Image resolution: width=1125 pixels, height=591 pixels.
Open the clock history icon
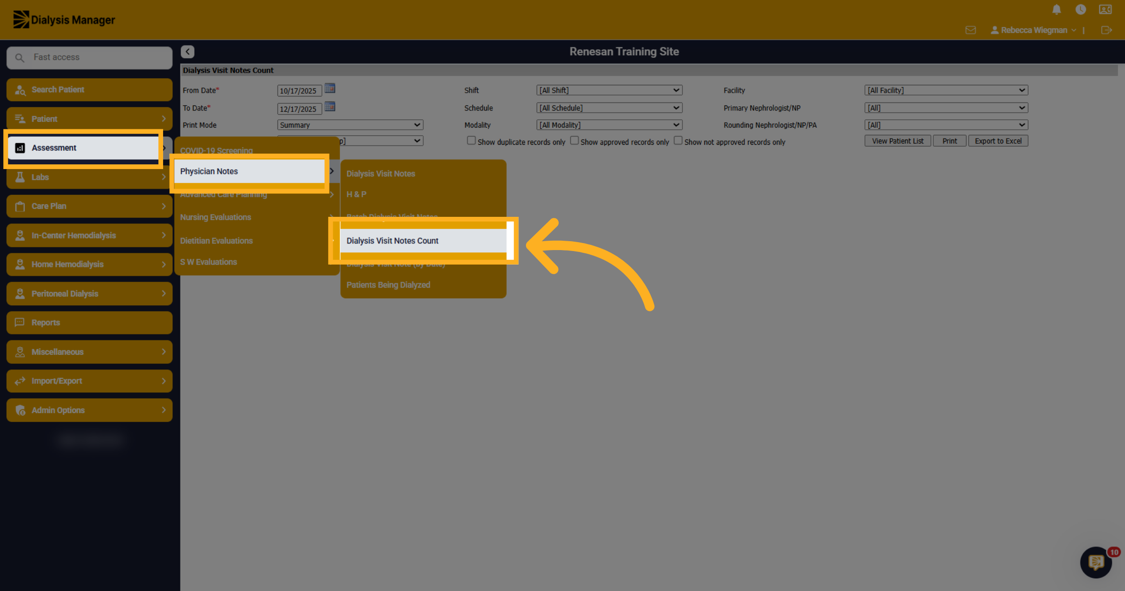pos(1080,9)
